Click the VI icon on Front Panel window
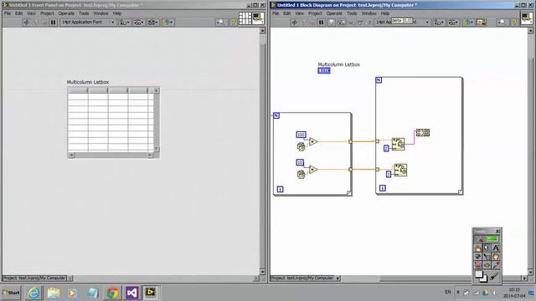The height and width of the screenshot is (301, 536). [258, 18]
